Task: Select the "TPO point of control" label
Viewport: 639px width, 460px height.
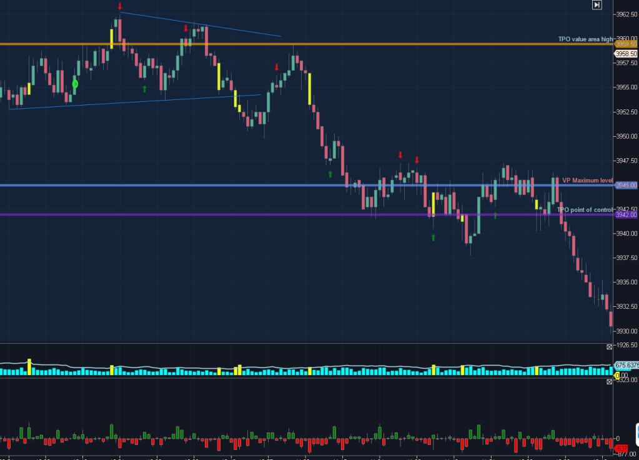Action: (x=585, y=209)
